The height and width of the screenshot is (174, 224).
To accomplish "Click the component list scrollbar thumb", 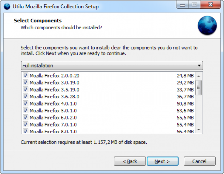I will [199, 87].
